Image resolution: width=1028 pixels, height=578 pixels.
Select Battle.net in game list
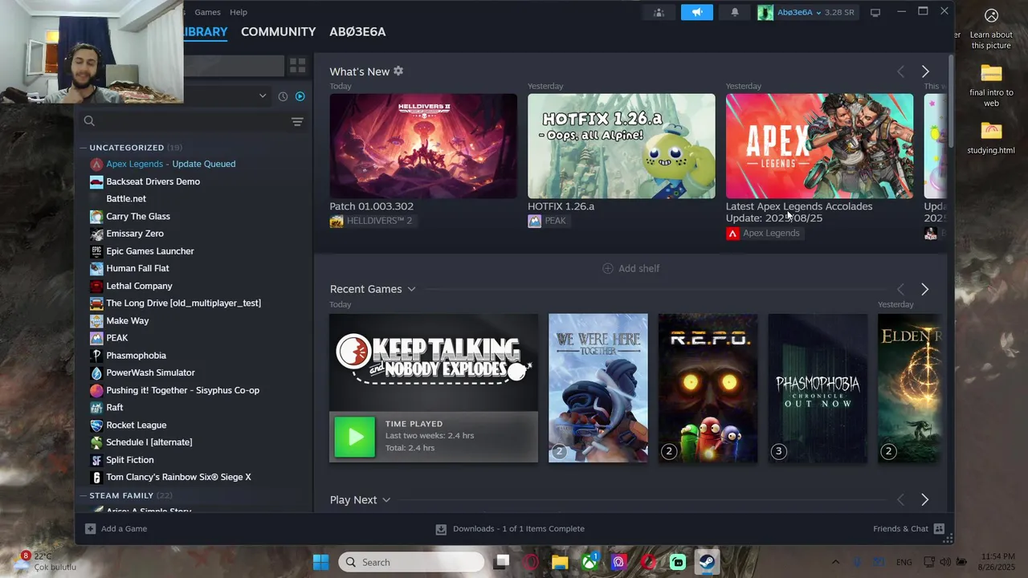tap(126, 199)
